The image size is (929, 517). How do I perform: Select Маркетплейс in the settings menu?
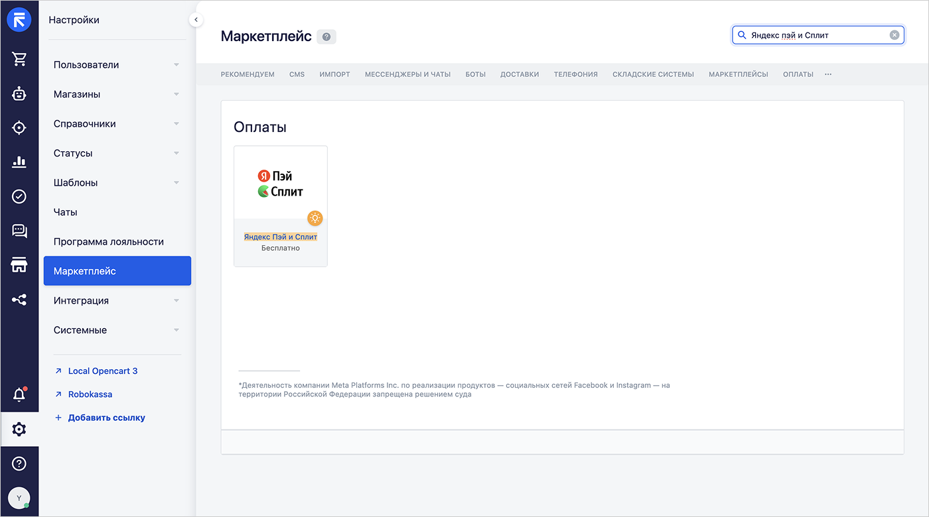[117, 271]
